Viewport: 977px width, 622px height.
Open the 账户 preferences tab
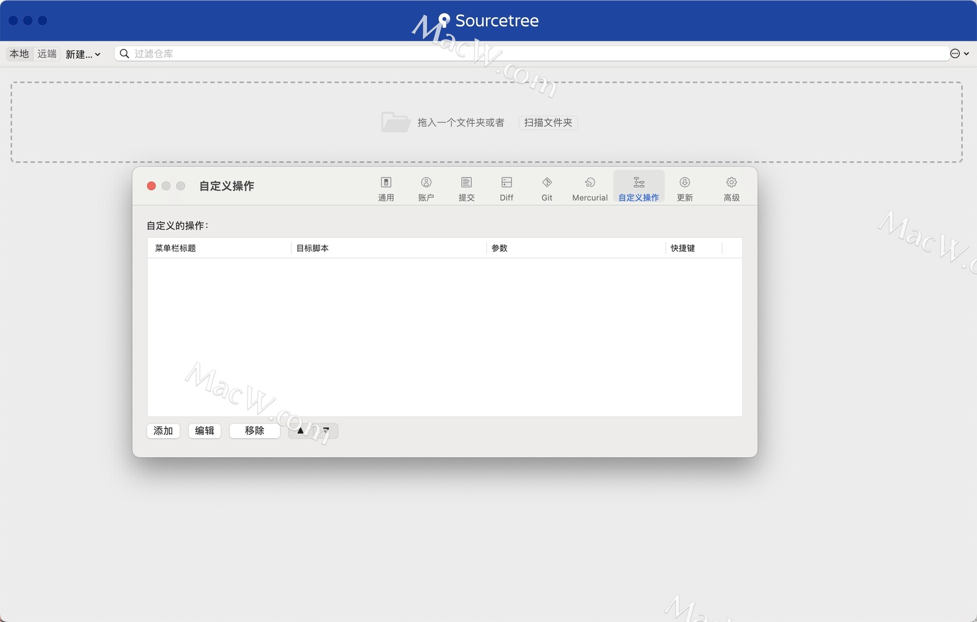(x=426, y=188)
